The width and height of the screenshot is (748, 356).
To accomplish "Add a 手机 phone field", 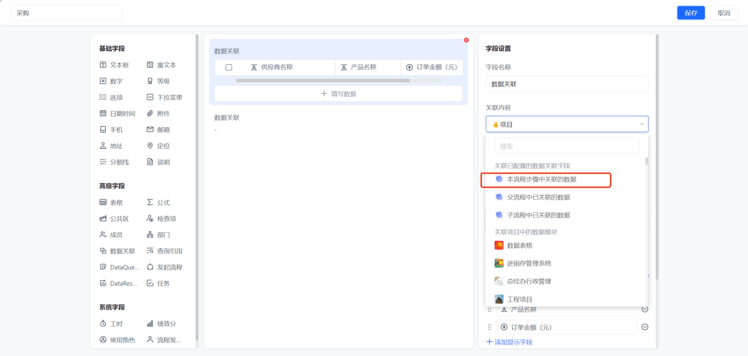I will [111, 130].
